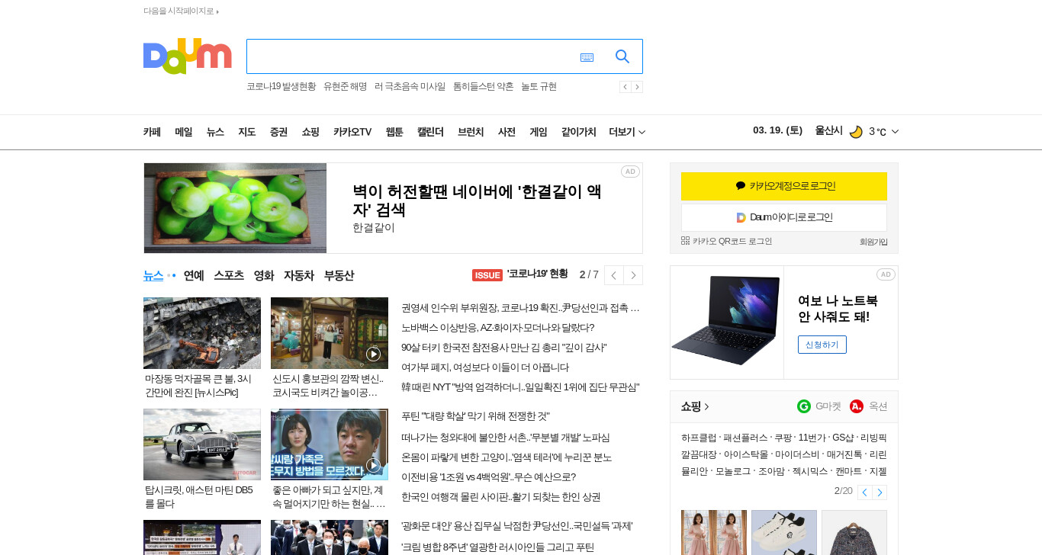Open 카페 in the navigation bar
Viewport: 1042px width, 555px height.
[152, 132]
